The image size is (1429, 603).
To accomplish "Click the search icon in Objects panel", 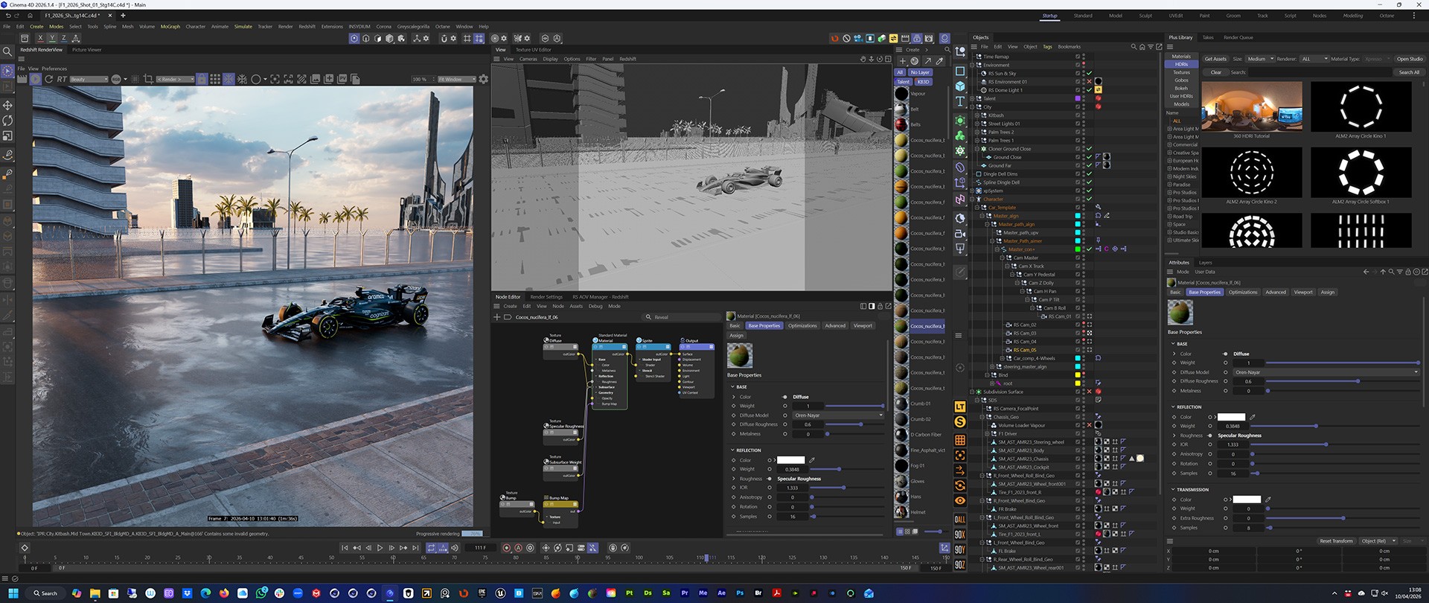I will pyautogui.click(x=1134, y=47).
